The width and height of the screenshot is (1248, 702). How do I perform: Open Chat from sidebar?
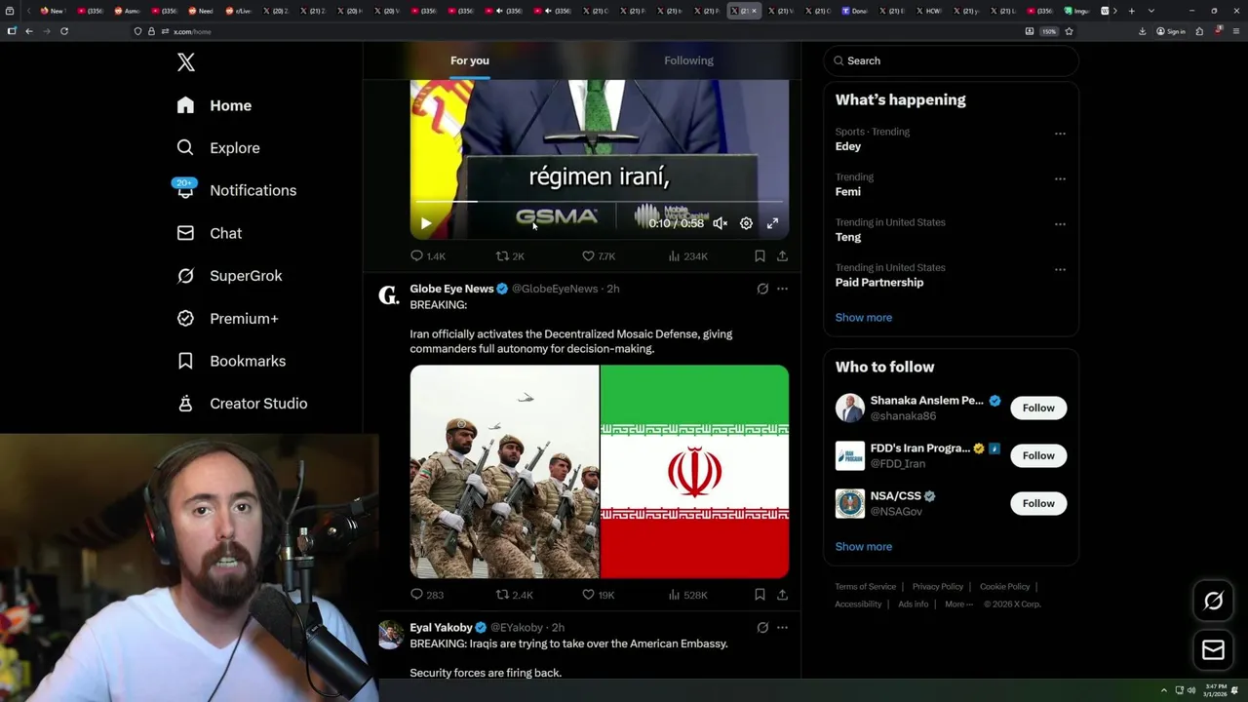pos(210,233)
